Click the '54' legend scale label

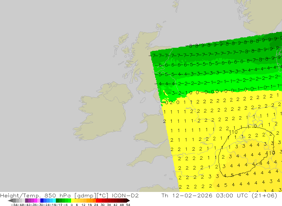[128, 205]
